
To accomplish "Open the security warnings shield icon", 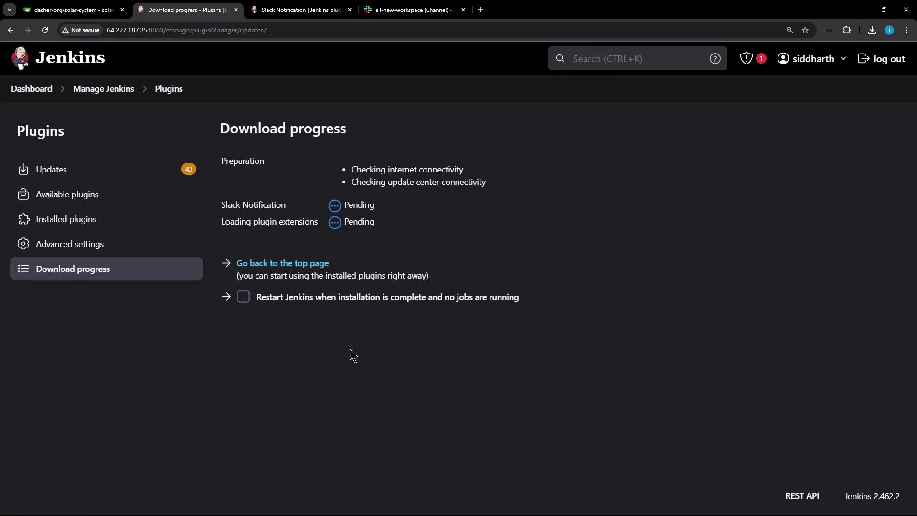I will pyautogui.click(x=746, y=59).
